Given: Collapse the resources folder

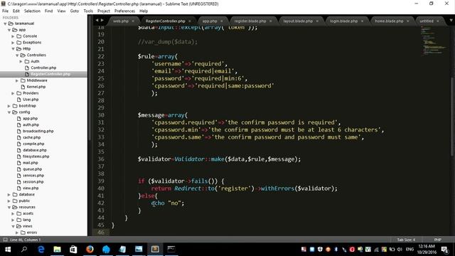Looking at the screenshot, I should pos(9,207).
